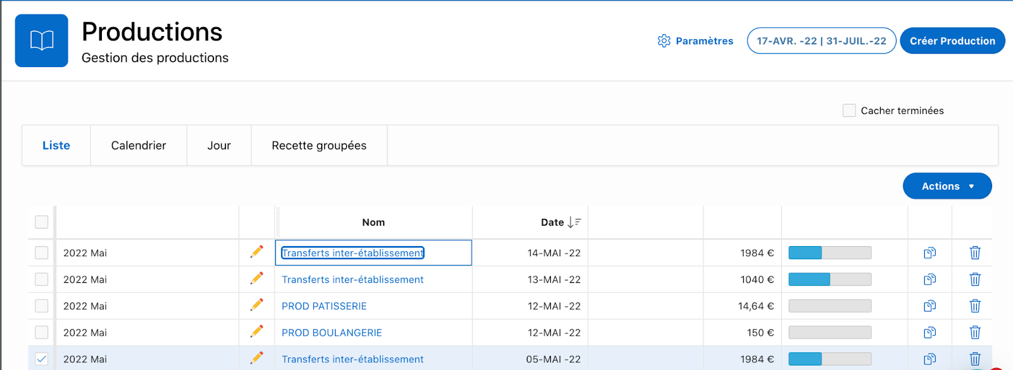Duplicate the 14-MAI -22 production
Screen dimensions: 1013x370
pyautogui.click(x=929, y=253)
